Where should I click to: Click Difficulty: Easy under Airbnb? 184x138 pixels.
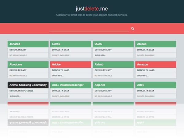coord(103,70)
